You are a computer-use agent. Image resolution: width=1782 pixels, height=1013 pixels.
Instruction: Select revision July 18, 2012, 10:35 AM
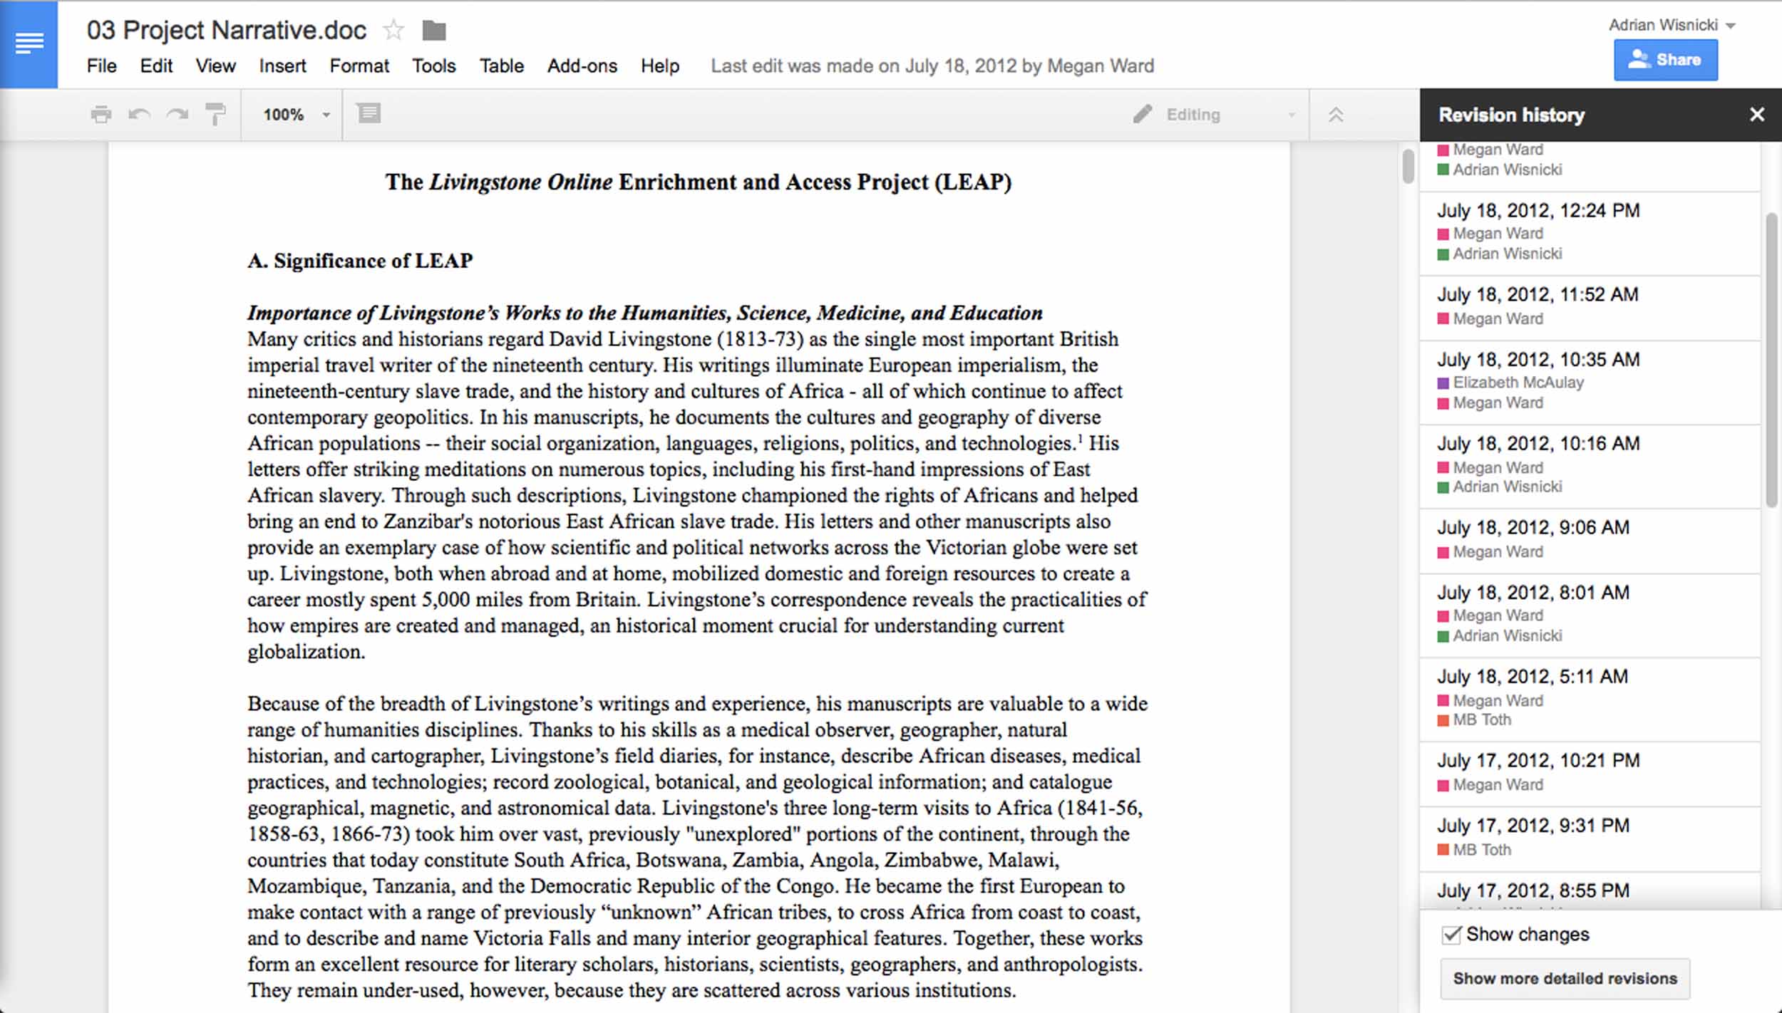[1590, 383]
